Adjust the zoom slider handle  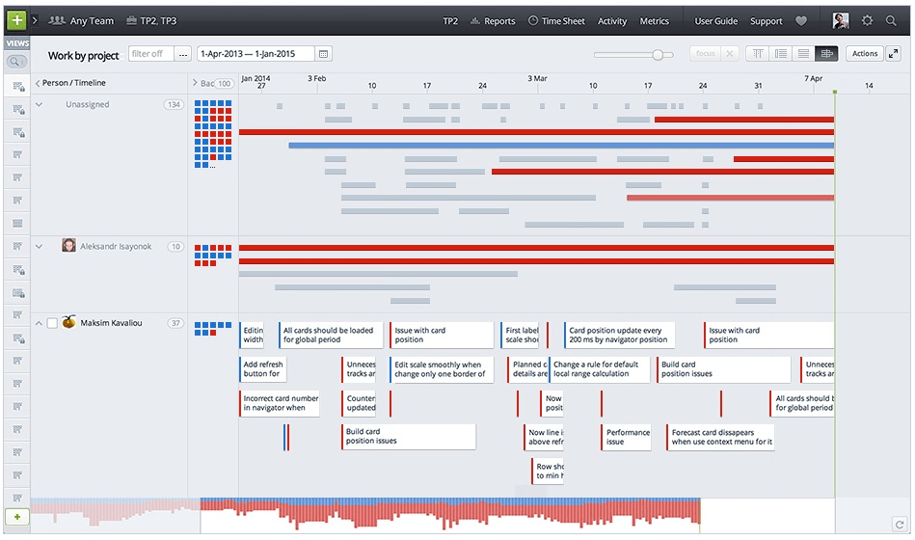click(x=658, y=54)
